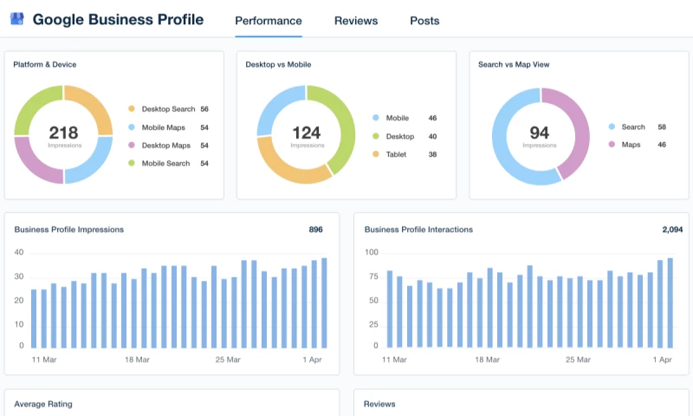Click the 124 impressions donut chart center
693x416 pixels.
306,135
